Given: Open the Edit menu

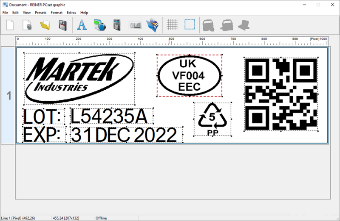Looking at the screenshot, I should 15,13.
